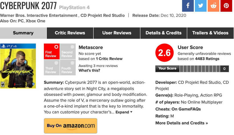Screen dimensions: 234x135
Task: Click the red 2.6 user score badge
Action: coord(164,53)
